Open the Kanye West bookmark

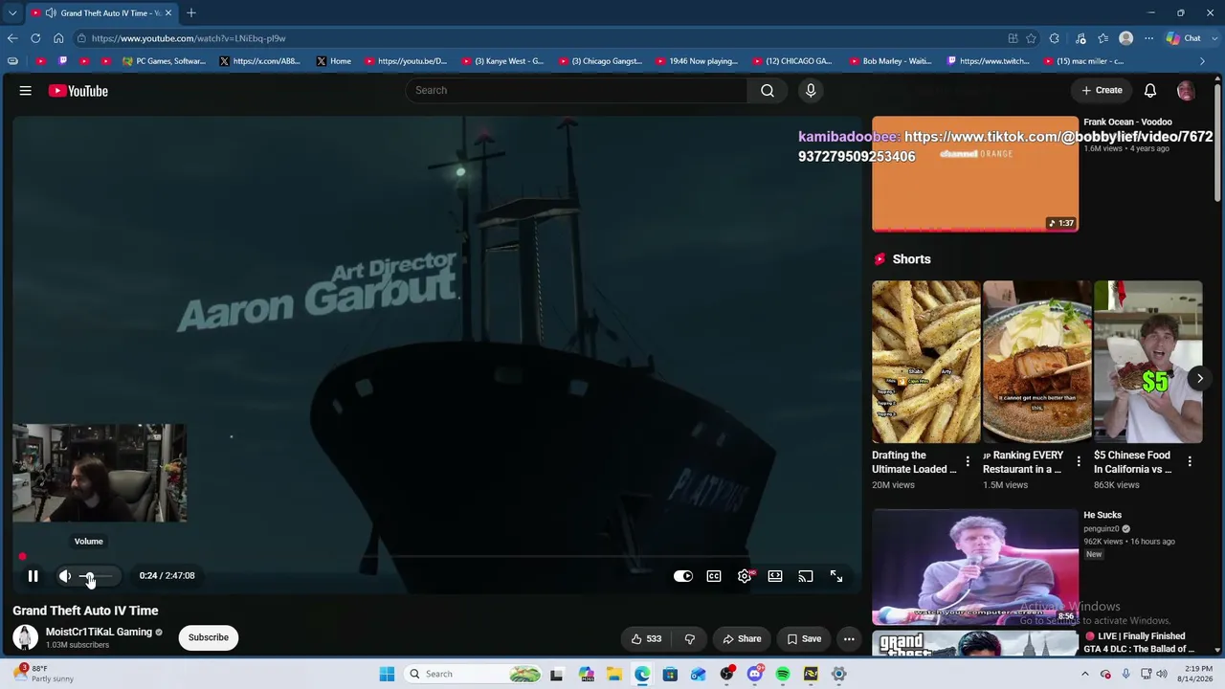coord(502,61)
